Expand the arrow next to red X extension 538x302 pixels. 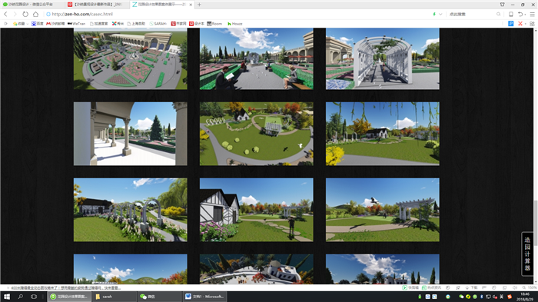tap(525, 24)
